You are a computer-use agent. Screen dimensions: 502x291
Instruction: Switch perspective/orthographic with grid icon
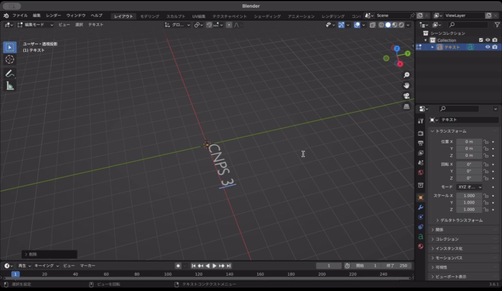pyautogui.click(x=407, y=106)
